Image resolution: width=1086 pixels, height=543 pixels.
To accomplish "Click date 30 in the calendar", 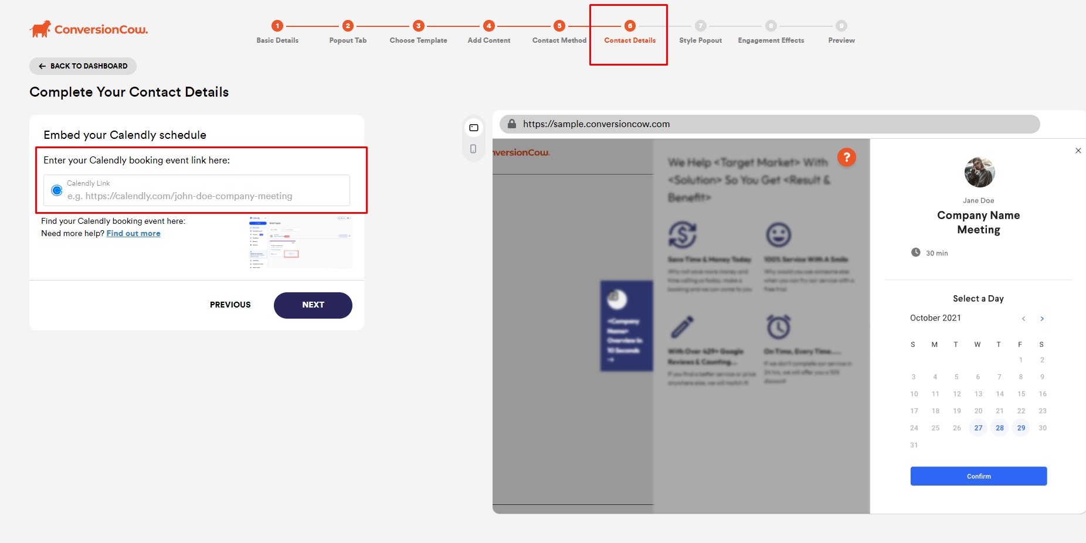I will click(x=1043, y=428).
